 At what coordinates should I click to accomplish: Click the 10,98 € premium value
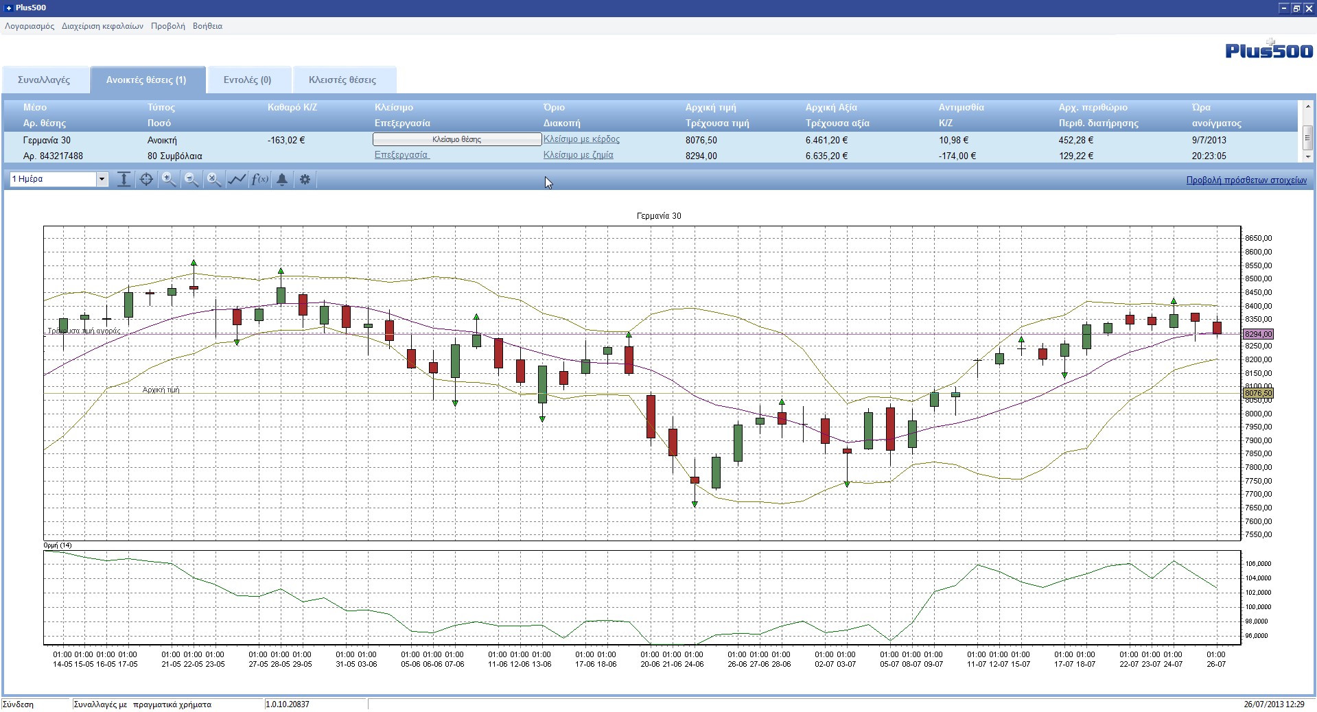954,140
